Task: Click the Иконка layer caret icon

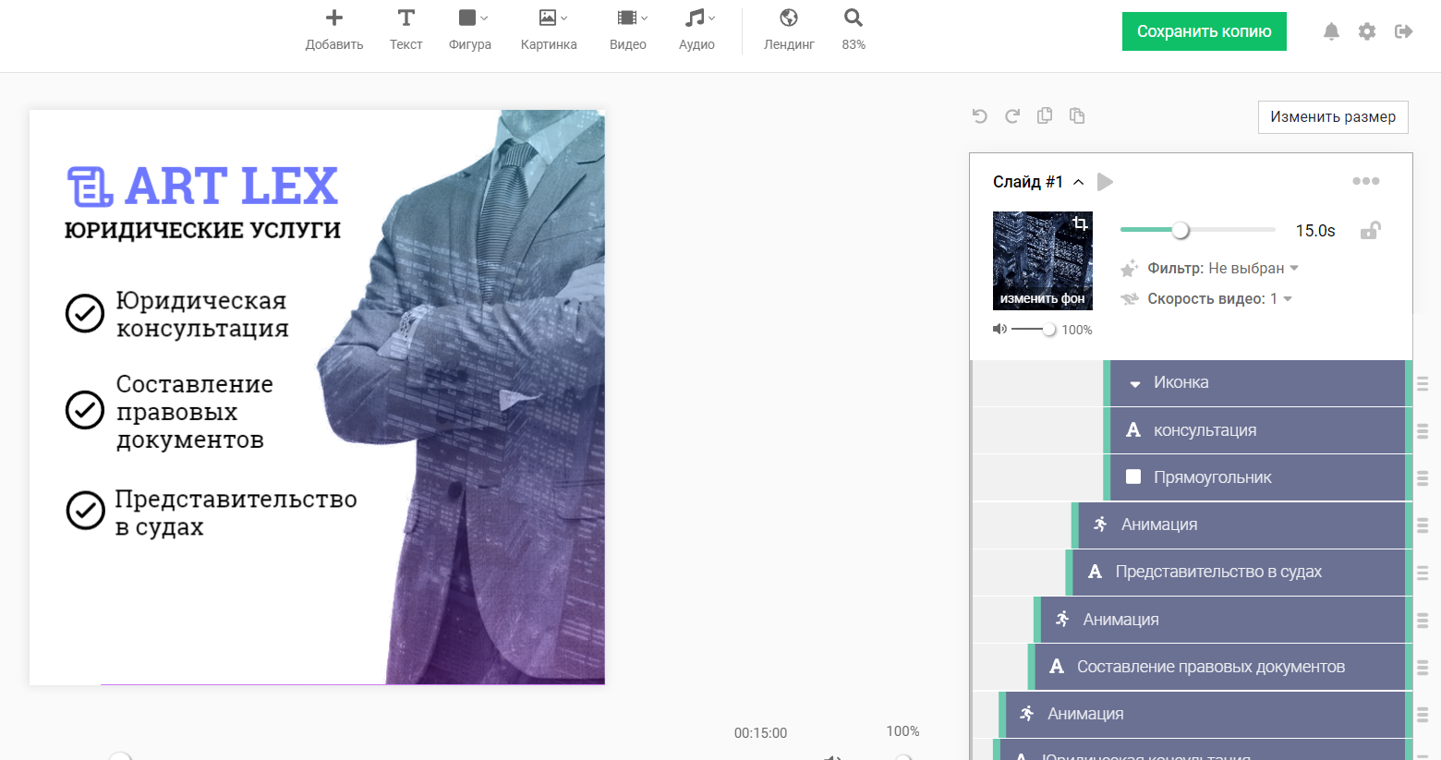Action: 1134,384
